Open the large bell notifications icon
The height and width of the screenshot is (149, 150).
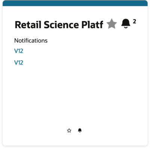click(x=126, y=24)
